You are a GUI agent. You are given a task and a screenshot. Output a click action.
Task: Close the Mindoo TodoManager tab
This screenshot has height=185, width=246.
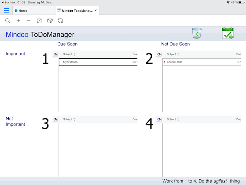96,11
